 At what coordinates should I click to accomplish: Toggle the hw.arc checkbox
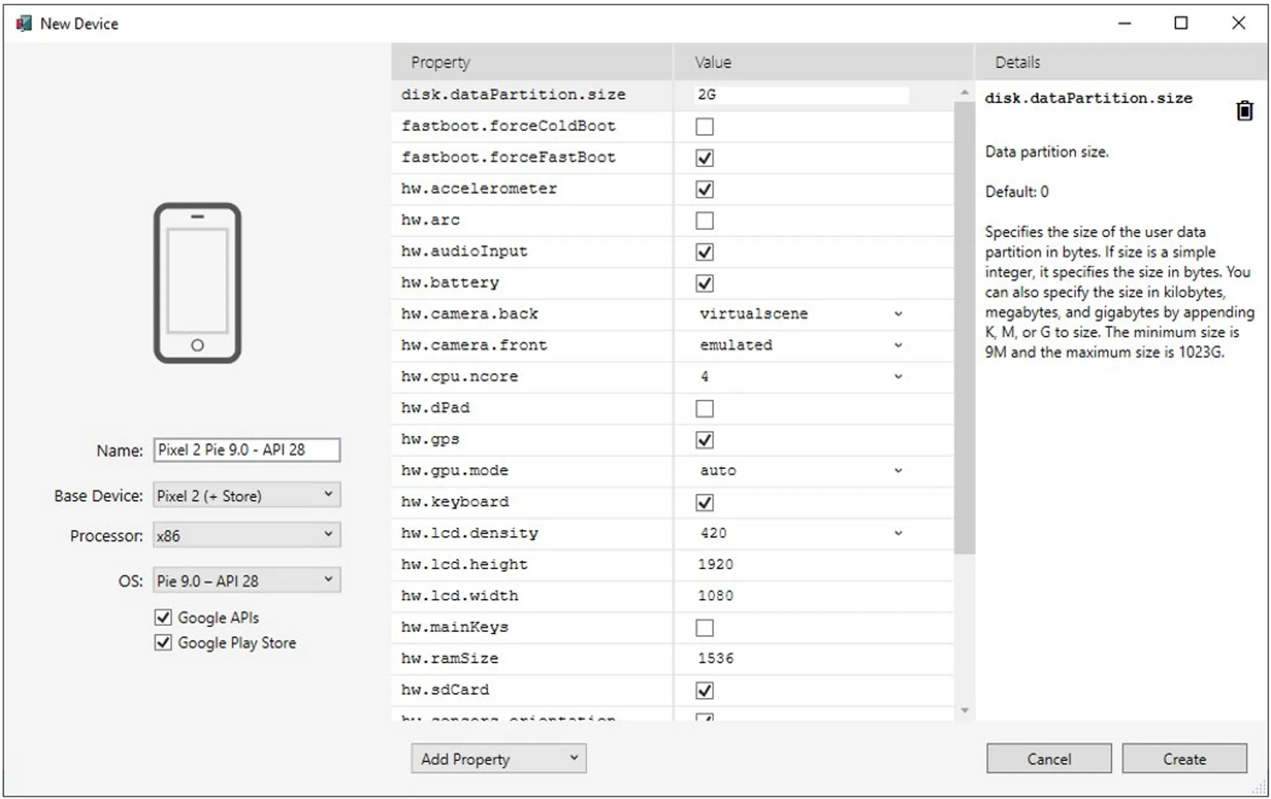[x=704, y=220]
